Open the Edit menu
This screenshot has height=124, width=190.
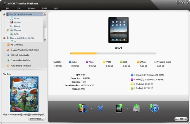[18, 8]
